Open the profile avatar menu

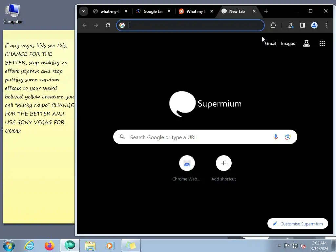click(x=314, y=25)
